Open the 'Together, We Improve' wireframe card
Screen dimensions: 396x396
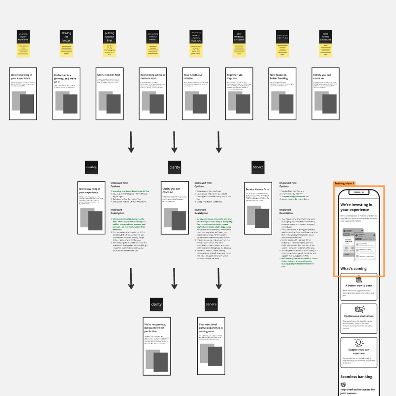239,94
